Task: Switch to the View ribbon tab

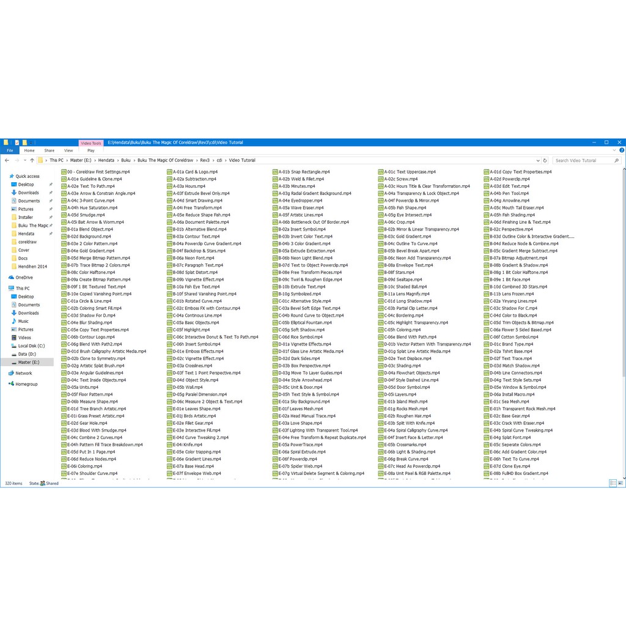Action: (x=68, y=150)
